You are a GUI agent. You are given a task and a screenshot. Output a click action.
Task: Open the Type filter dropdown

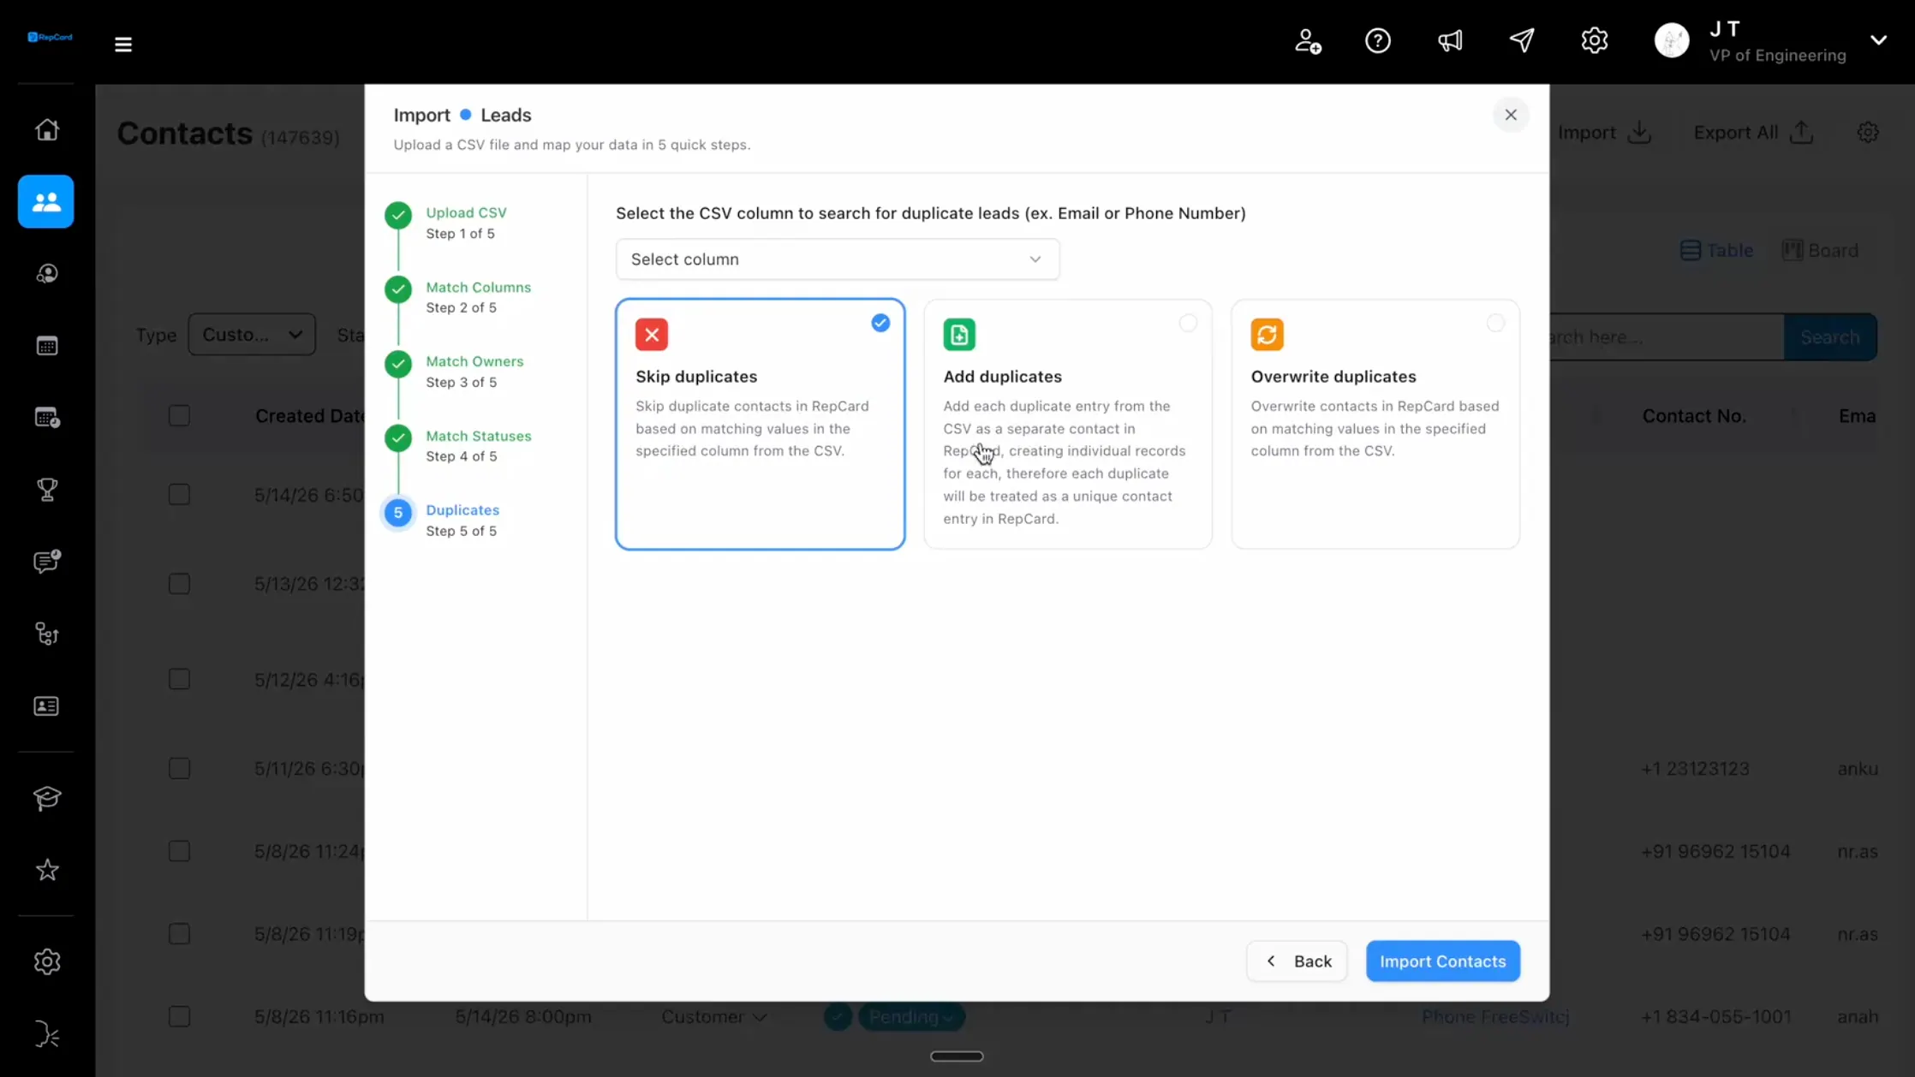252,335
